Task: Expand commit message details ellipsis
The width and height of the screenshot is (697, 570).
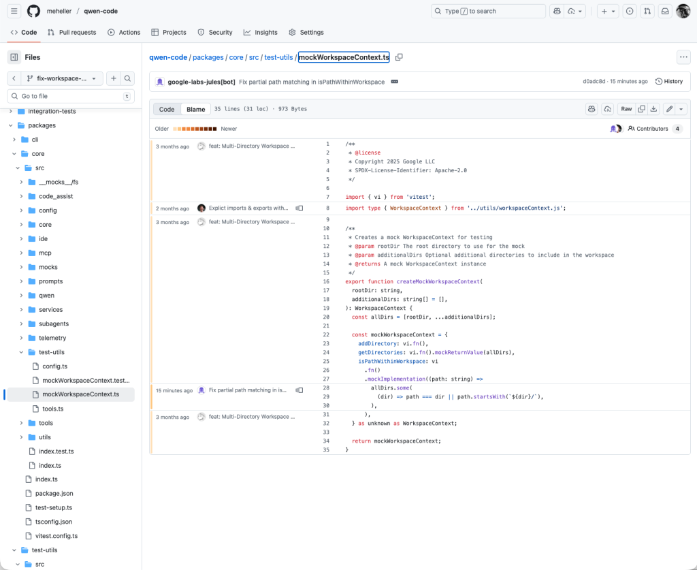Action: point(394,82)
